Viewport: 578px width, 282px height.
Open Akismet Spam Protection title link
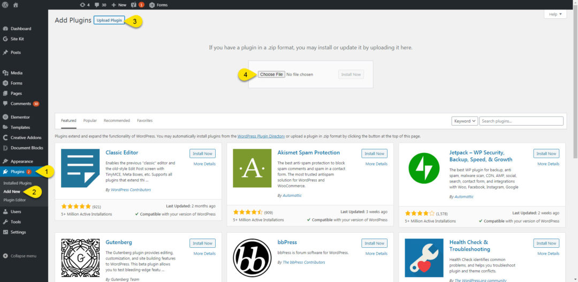tap(309, 153)
